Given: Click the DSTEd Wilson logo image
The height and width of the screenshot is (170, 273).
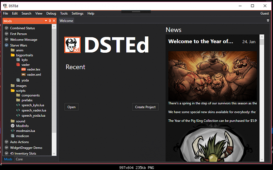Looking at the screenshot, I should pos(73,45).
